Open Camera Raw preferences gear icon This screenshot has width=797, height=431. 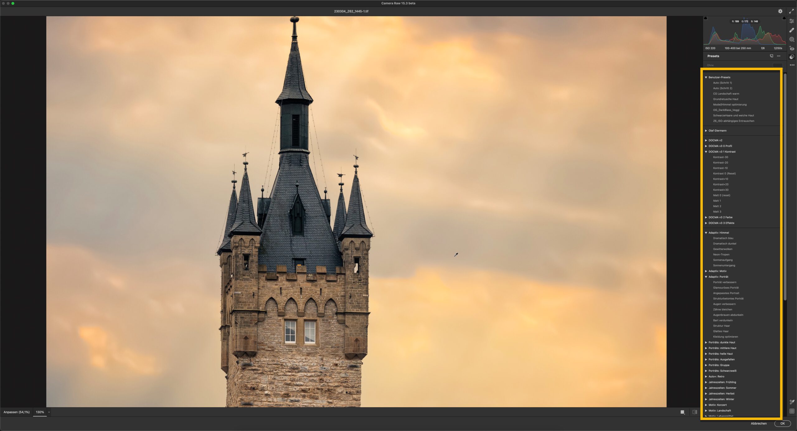coord(780,11)
